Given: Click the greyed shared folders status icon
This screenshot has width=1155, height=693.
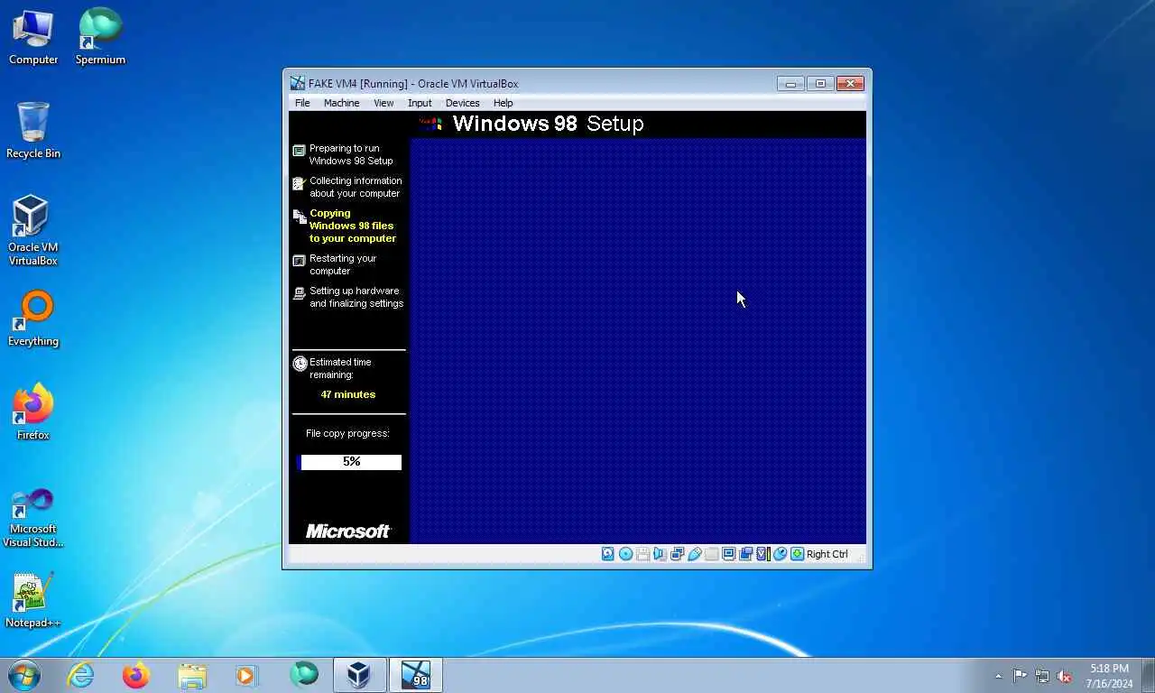Looking at the screenshot, I should click(711, 554).
